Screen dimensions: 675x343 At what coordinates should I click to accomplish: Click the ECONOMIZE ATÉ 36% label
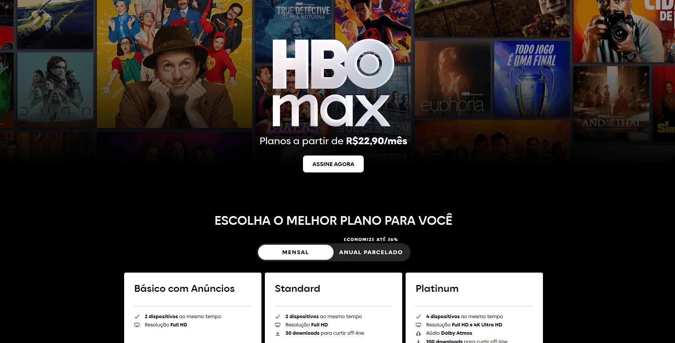(371, 239)
